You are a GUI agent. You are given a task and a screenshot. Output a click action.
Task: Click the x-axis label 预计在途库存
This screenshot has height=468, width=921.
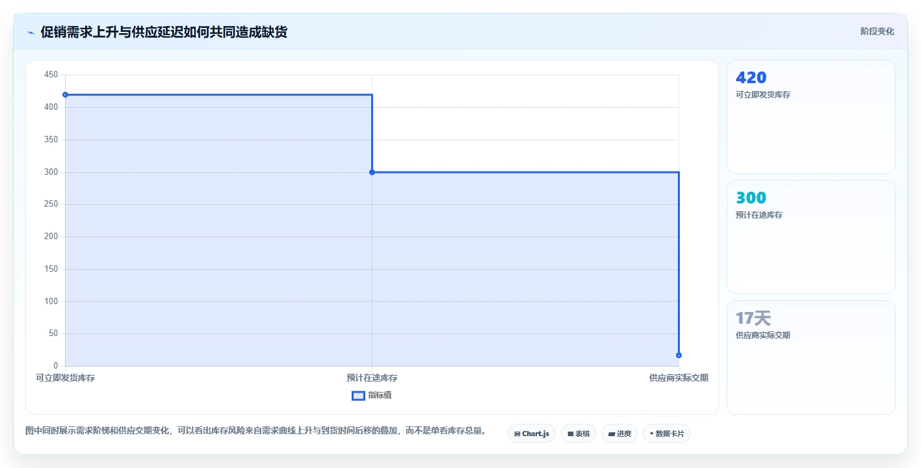(372, 378)
